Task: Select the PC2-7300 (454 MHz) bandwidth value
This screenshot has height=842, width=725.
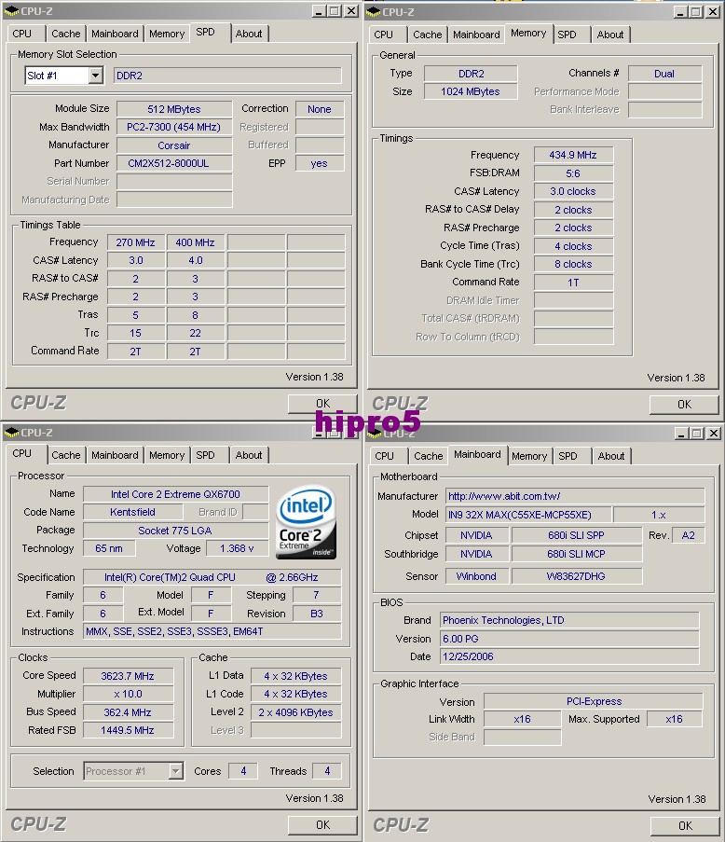Action: [x=174, y=127]
